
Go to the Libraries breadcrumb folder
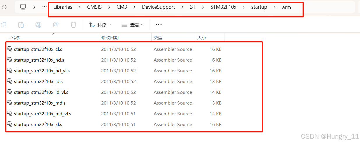pyautogui.click(x=63, y=7)
